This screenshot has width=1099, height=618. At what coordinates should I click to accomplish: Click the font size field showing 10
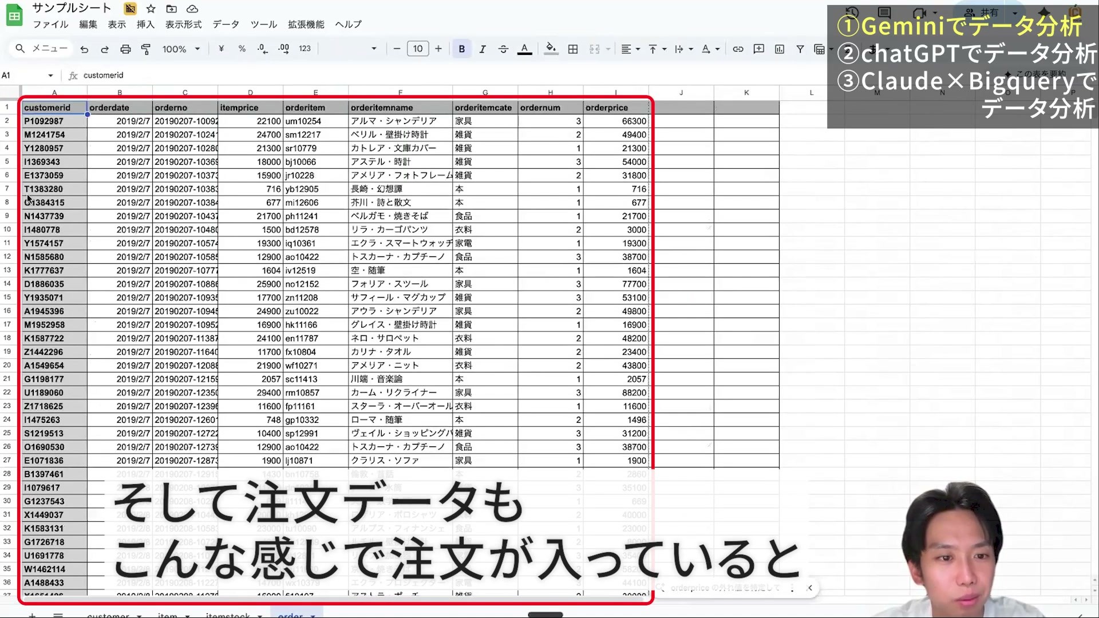418,49
